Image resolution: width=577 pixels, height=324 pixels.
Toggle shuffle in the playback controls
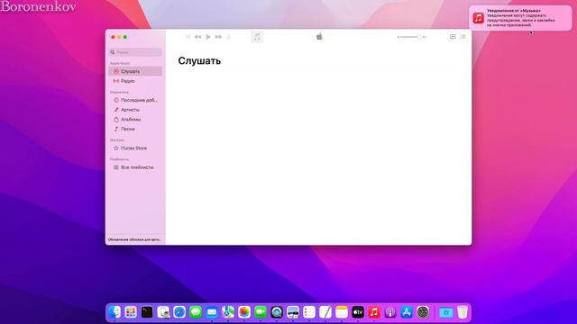tap(188, 37)
